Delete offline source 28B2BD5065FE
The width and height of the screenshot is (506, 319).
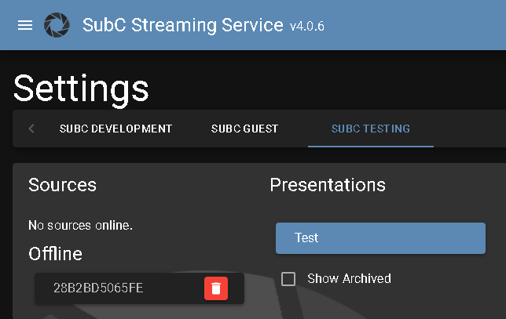tap(216, 288)
